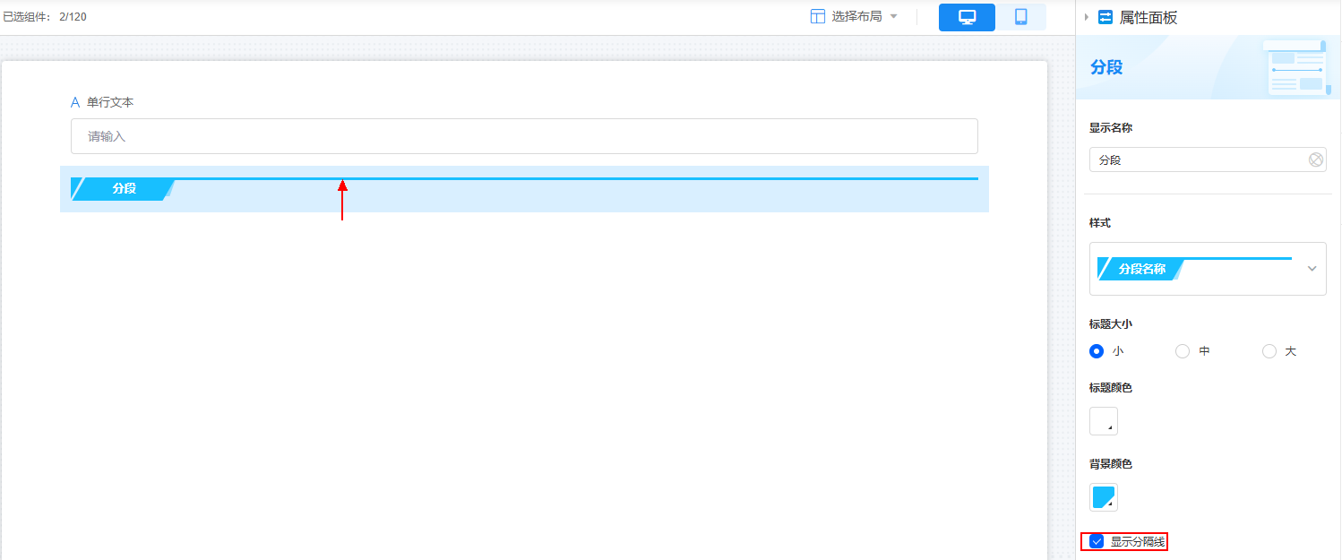Select 中 title size
Screen dimensions: 1342x560
[x=1183, y=351]
